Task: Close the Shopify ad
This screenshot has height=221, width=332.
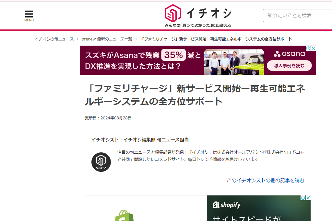Action: 308,198
